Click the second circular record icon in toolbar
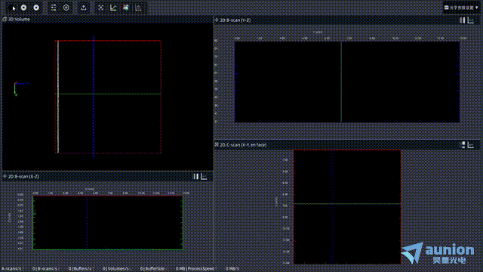This screenshot has height=272, width=483. 36,8
